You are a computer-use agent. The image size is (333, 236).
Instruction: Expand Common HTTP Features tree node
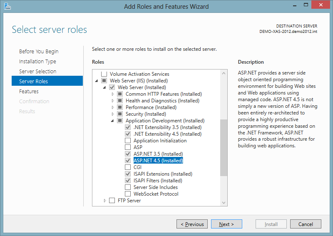tap(113, 94)
